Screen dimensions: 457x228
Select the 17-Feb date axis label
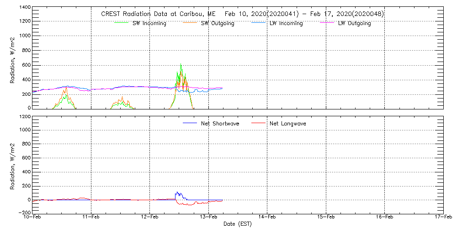pyautogui.click(x=443, y=218)
